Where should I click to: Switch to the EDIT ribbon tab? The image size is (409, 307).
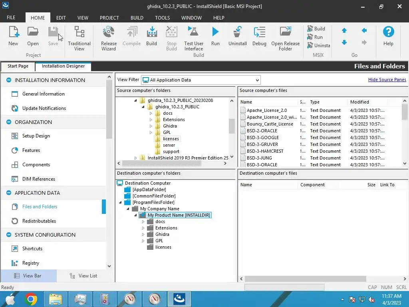pyautogui.click(x=61, y=18)
